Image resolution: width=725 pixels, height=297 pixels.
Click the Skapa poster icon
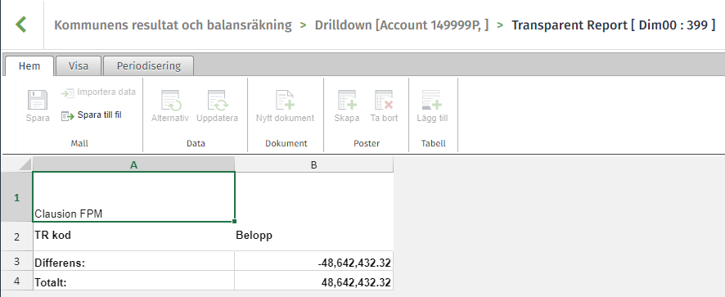347,100
